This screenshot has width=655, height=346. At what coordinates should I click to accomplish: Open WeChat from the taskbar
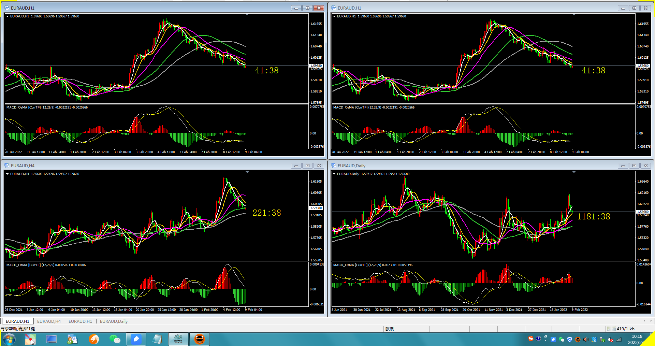(x=115, y=339)
